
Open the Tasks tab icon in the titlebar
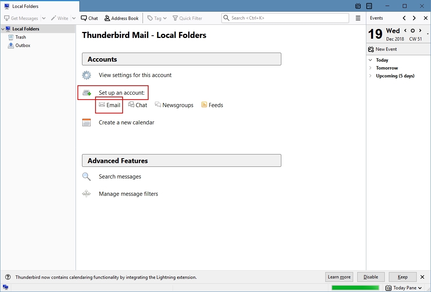369,6
